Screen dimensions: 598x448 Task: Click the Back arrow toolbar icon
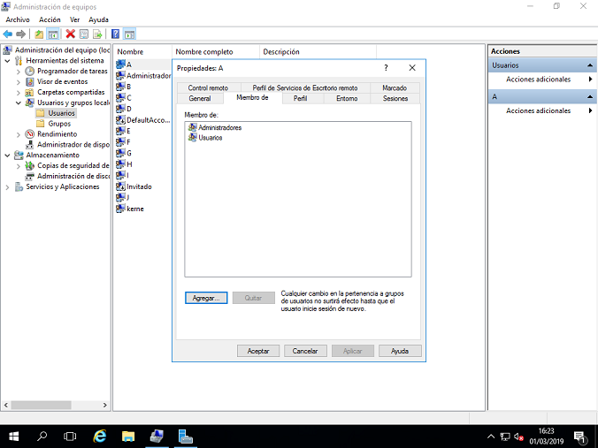point(8,34)
